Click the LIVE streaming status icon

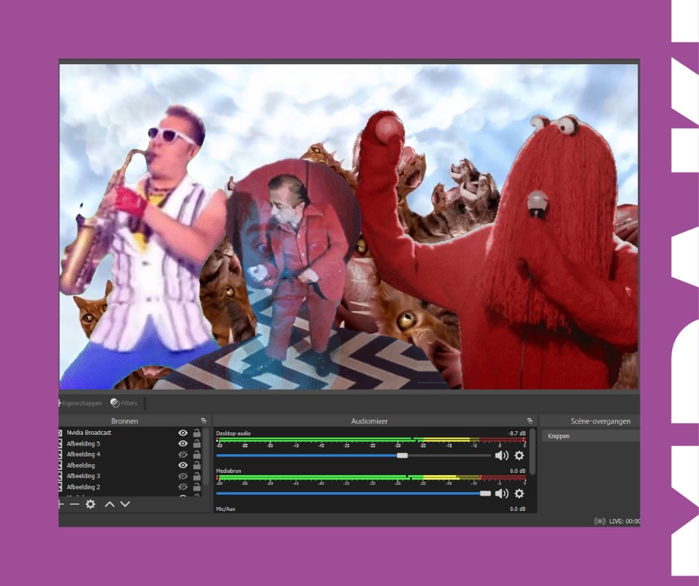coord(599,521)
